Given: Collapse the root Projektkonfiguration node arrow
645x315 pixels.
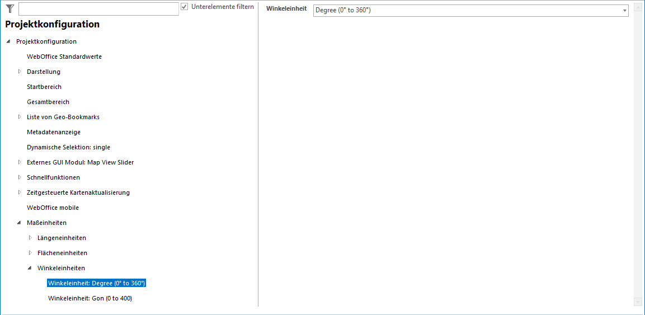Looking at the screenshot, I should pyautogui.click(x=8, y=41).
